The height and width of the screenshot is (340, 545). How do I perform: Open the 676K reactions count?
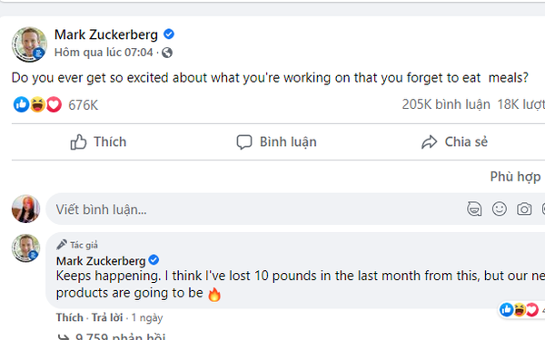[x=83, y=105]
